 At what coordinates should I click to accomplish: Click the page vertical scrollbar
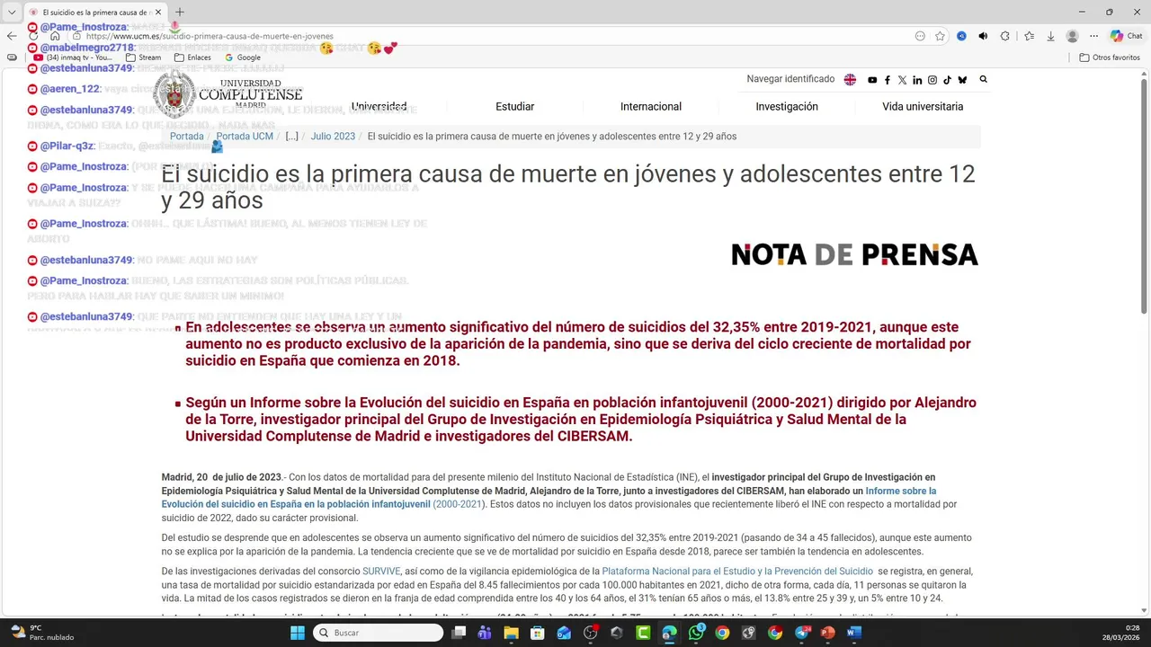pyautogui.click(x=1144, y=193)
